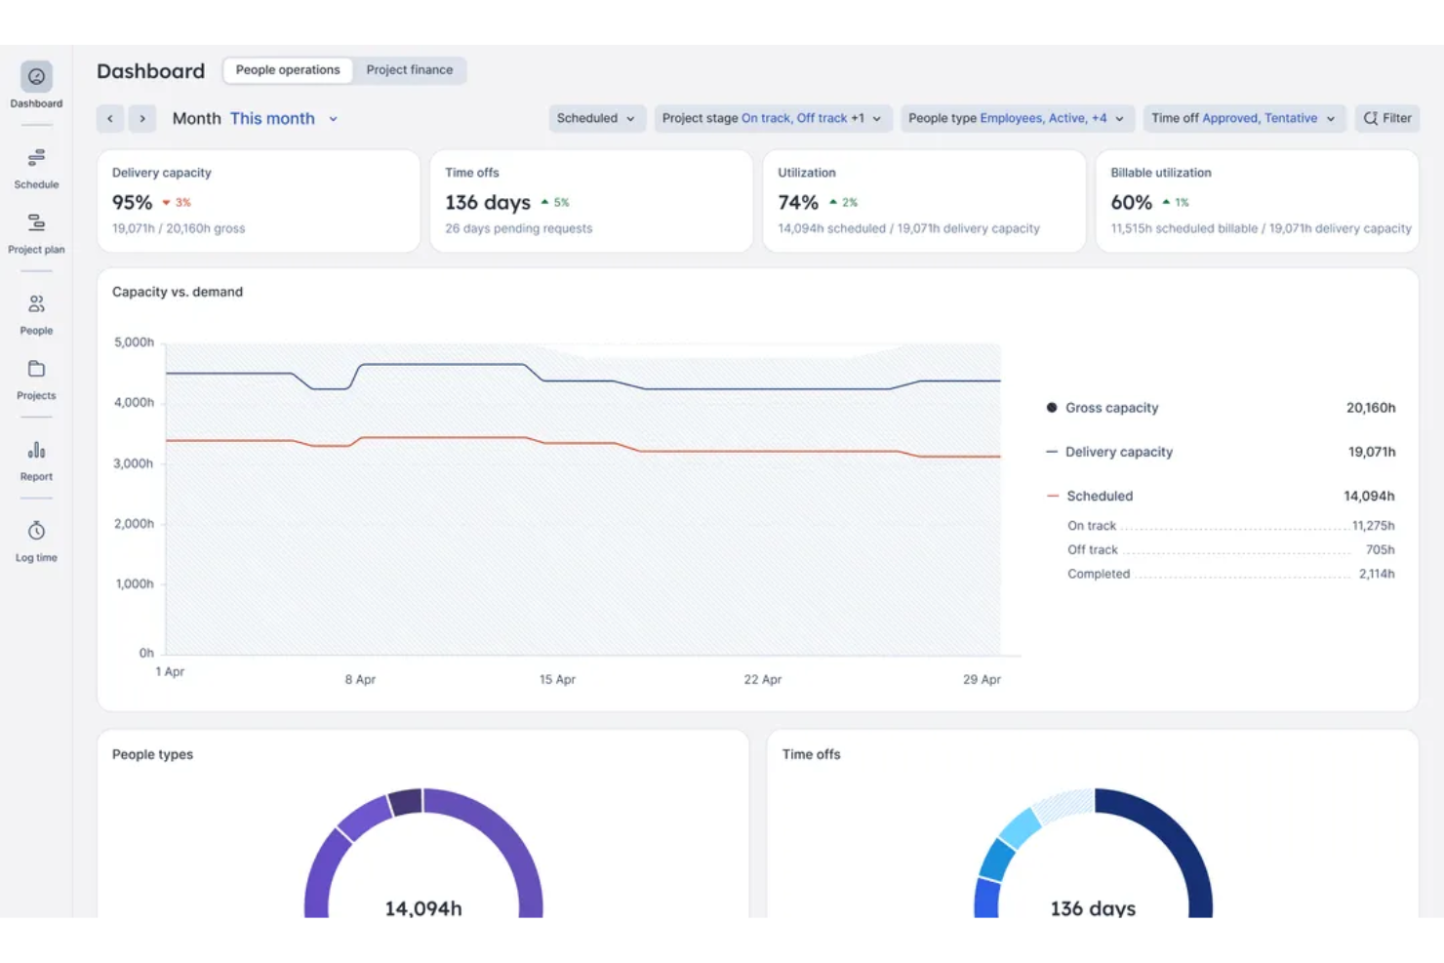Click the 'Capacity vs. demand' chart title
Screen dimensions: 1444x963
click(x=178, y=292)
